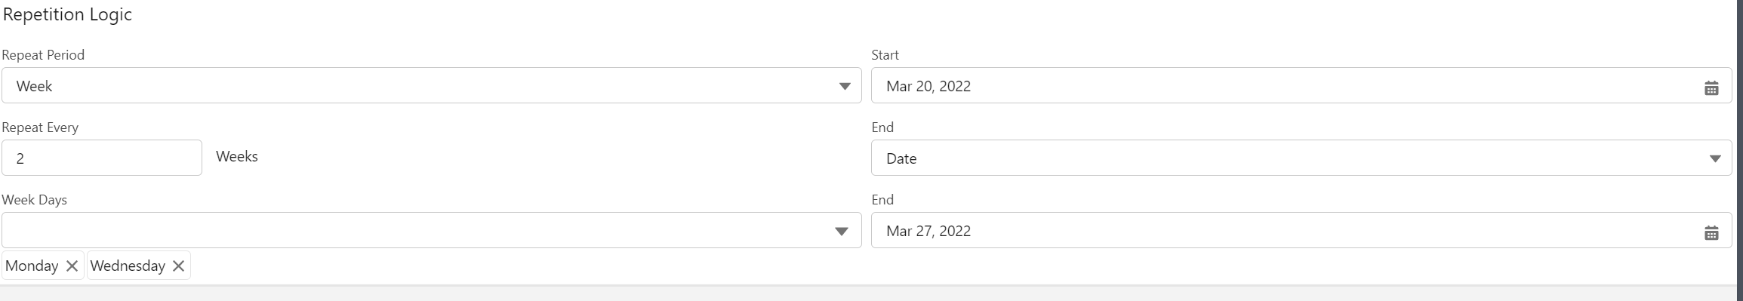
Task: Expand the End type dropdown arrow
Action: coord(1714,159)
